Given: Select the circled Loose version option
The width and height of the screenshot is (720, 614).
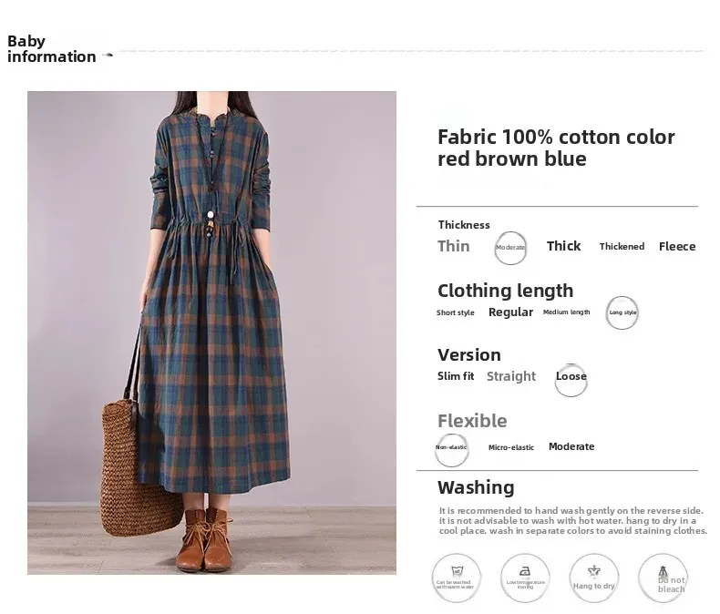Looking at the screenshot, I should coord(571,378).
